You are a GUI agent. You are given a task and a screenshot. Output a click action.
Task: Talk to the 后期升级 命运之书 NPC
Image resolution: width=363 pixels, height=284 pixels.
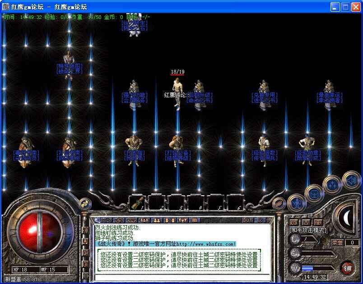pos(199,95)
